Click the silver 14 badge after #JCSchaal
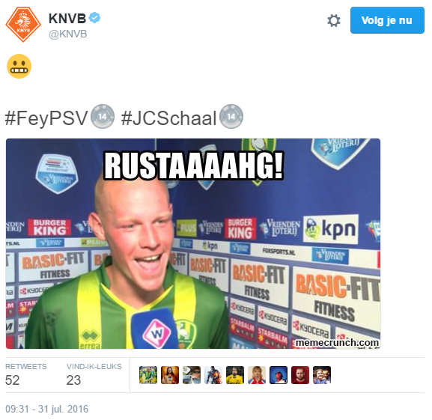 (231, 117)
